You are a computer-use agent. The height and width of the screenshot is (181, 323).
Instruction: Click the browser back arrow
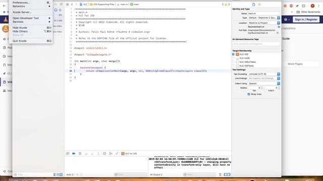(5, 6)
